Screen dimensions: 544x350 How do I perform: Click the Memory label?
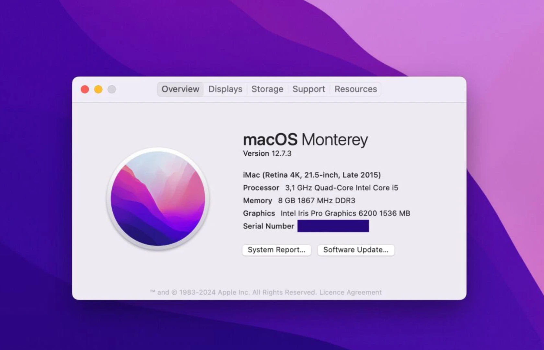coord(258,201)
